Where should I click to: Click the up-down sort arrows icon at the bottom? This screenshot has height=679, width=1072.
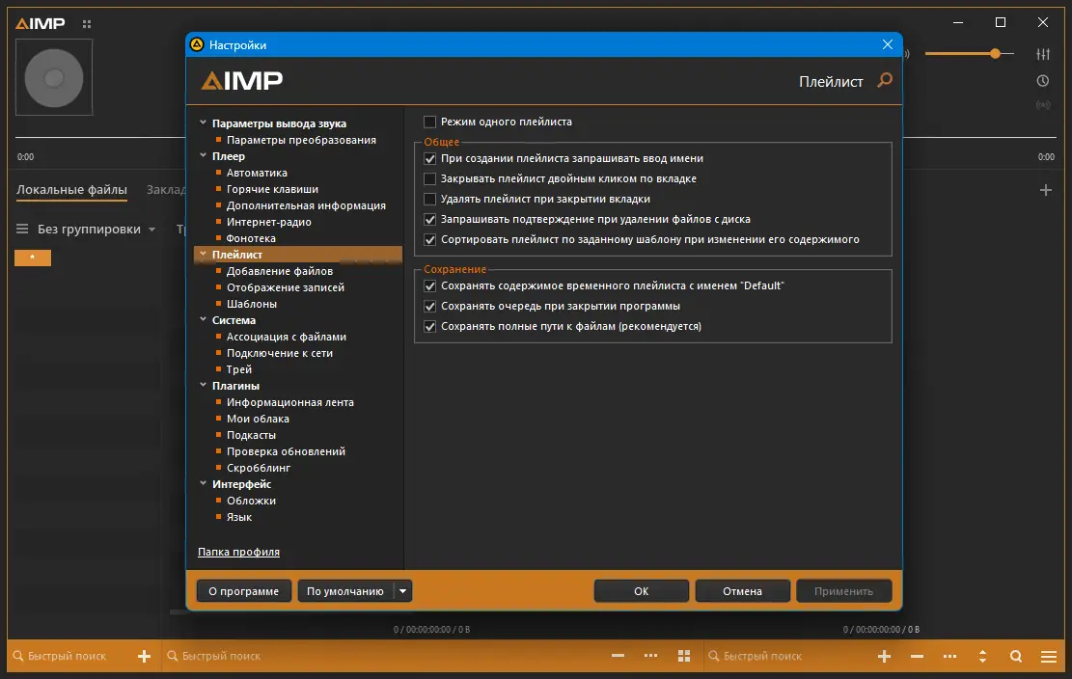click(982, 657)
